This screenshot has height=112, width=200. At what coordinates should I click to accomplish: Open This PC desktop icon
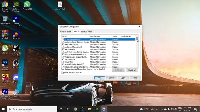coord(16,93)
